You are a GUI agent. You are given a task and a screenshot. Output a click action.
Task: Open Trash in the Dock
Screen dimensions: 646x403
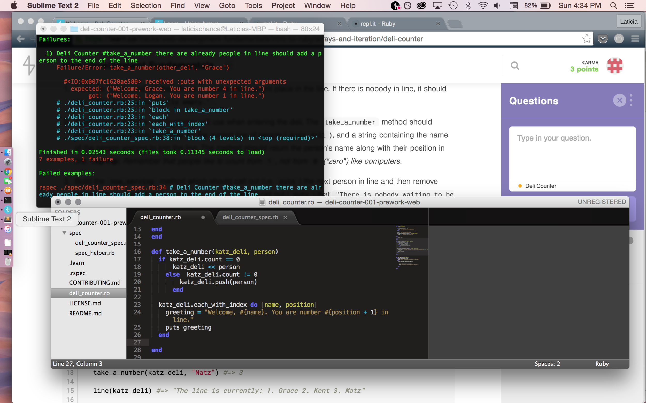click(x=8, y=261)
